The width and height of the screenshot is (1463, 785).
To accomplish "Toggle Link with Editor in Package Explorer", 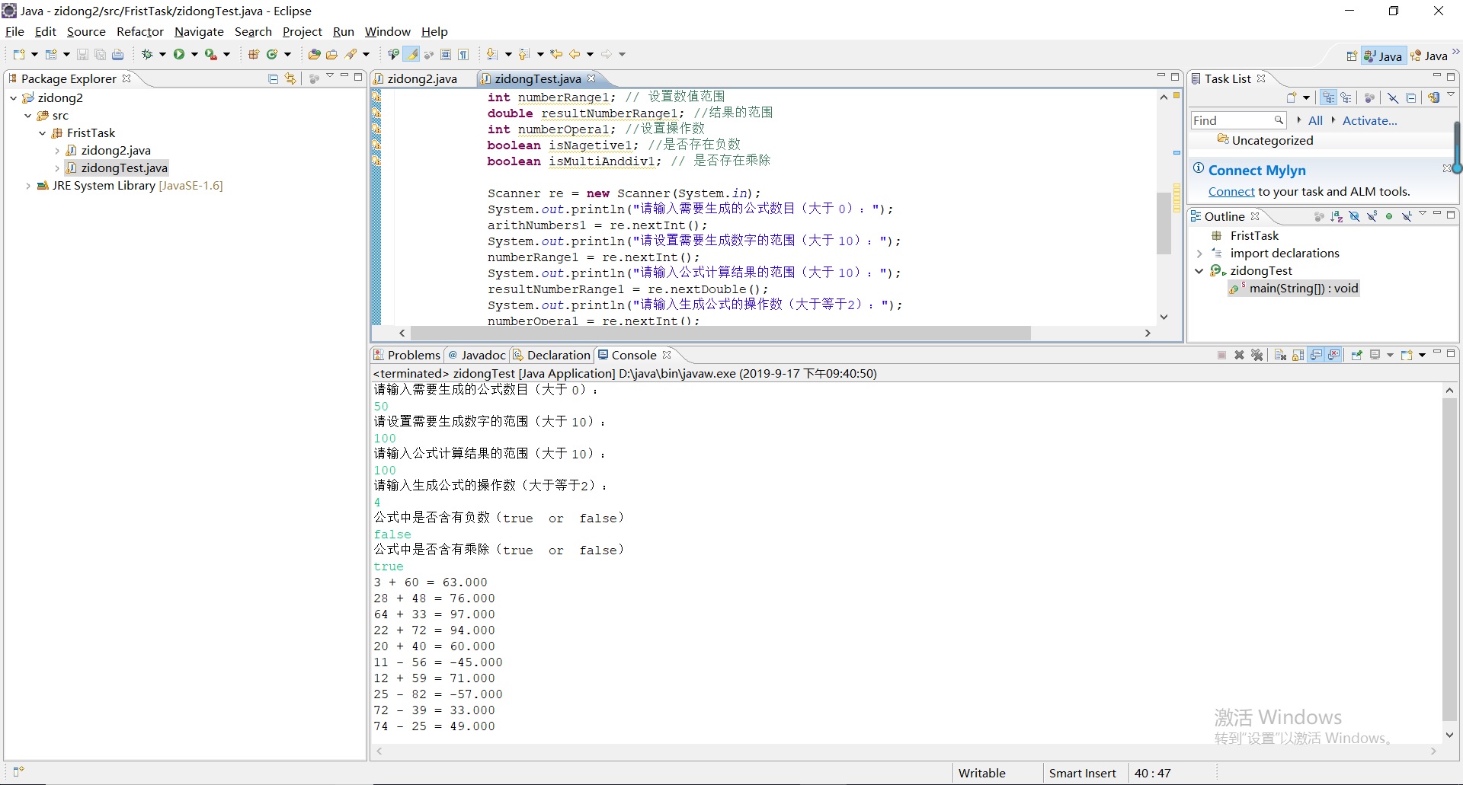I will point(290,78).
